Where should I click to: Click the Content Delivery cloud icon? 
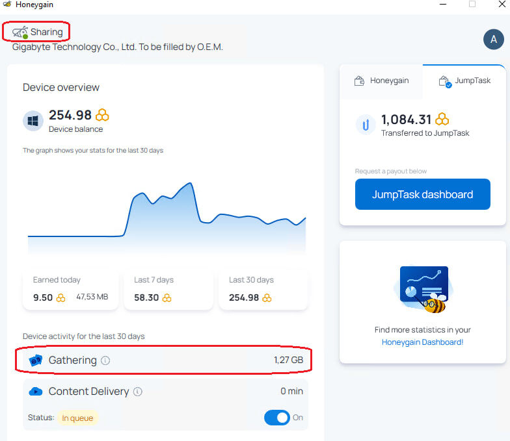click(x=35, y=392)
